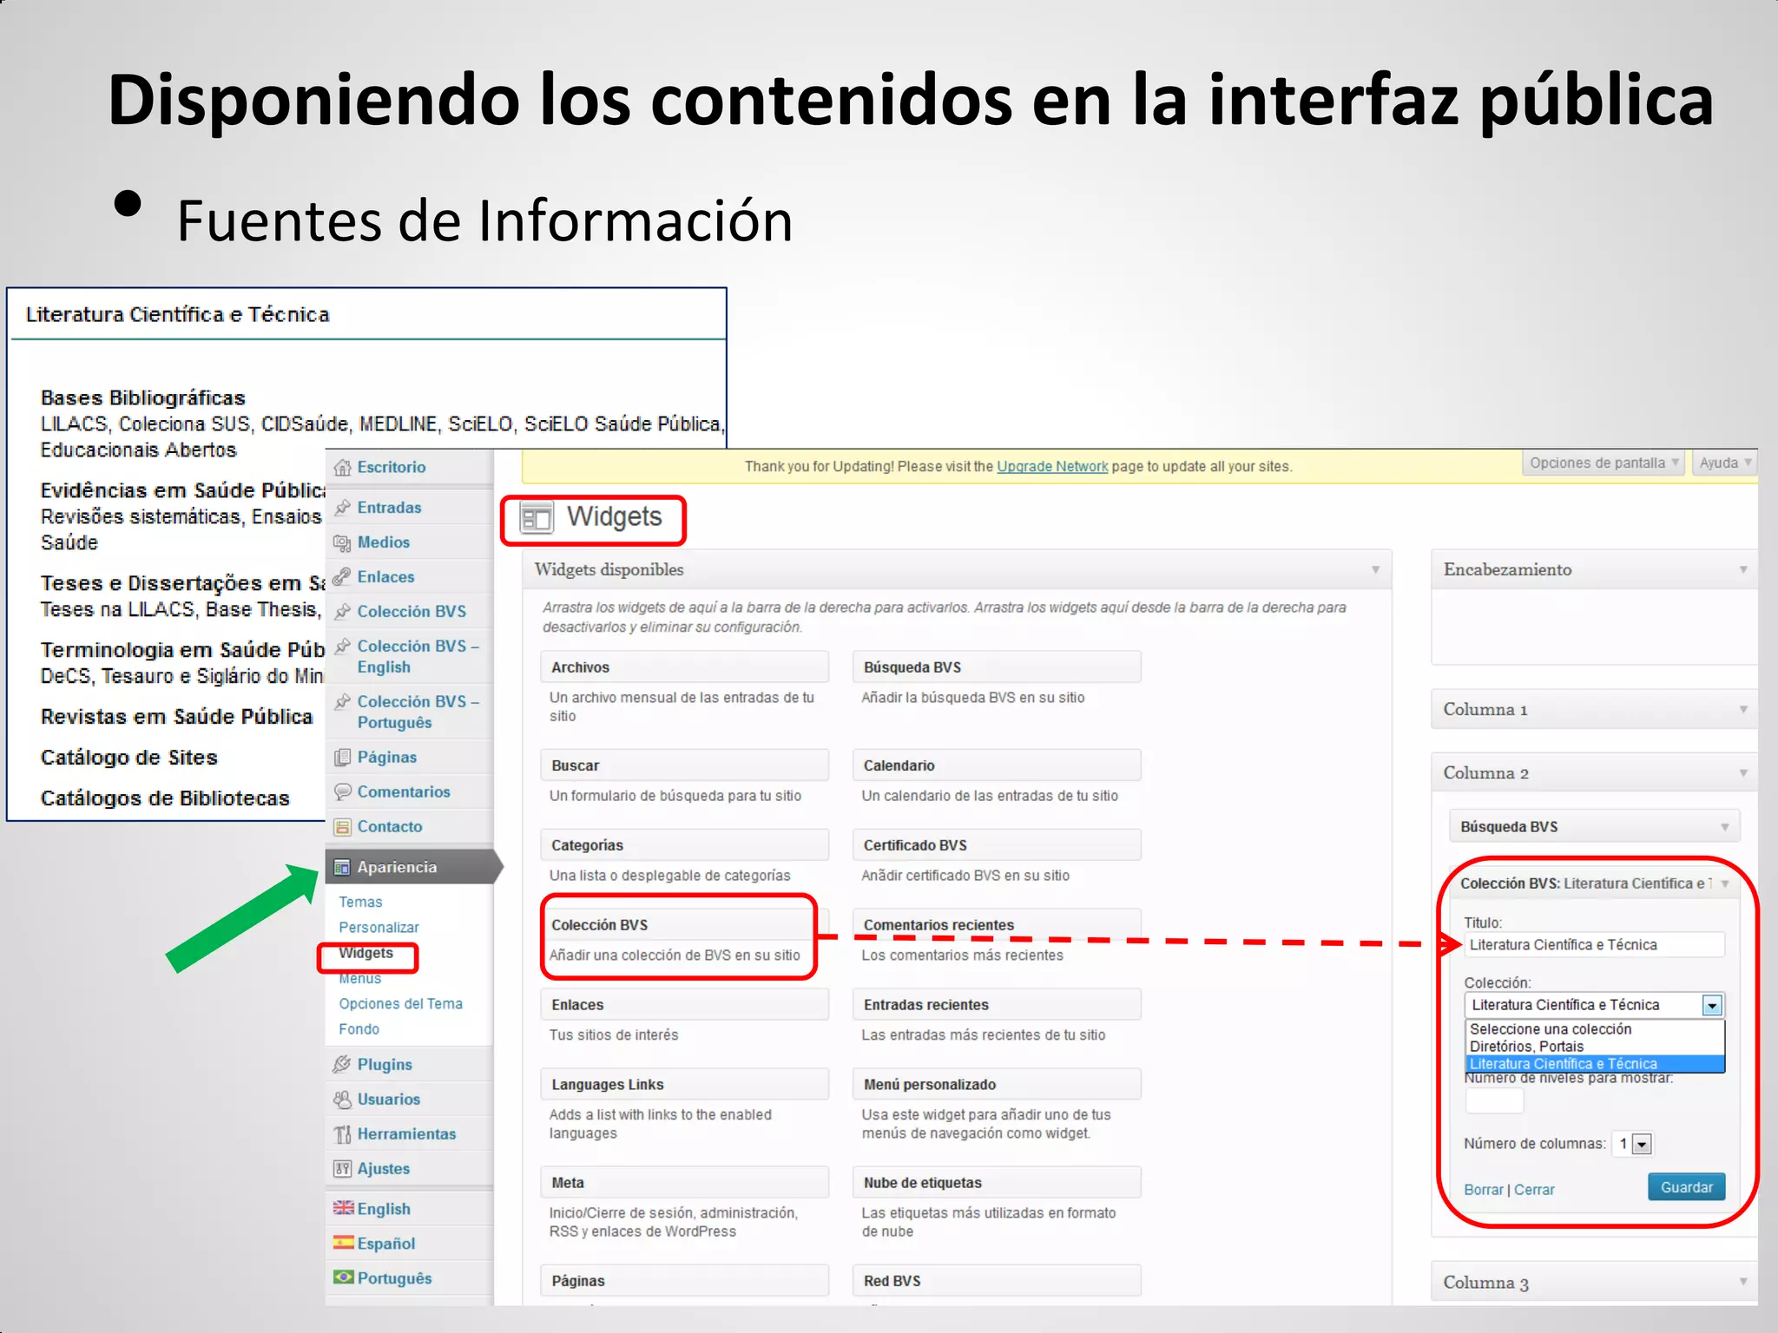
Task: Expand the Columna 3 sidebar arrow
Action: coord(1743,1282)
